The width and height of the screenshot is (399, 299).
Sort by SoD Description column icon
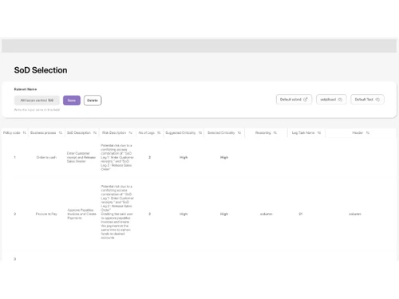coord(95,132)
